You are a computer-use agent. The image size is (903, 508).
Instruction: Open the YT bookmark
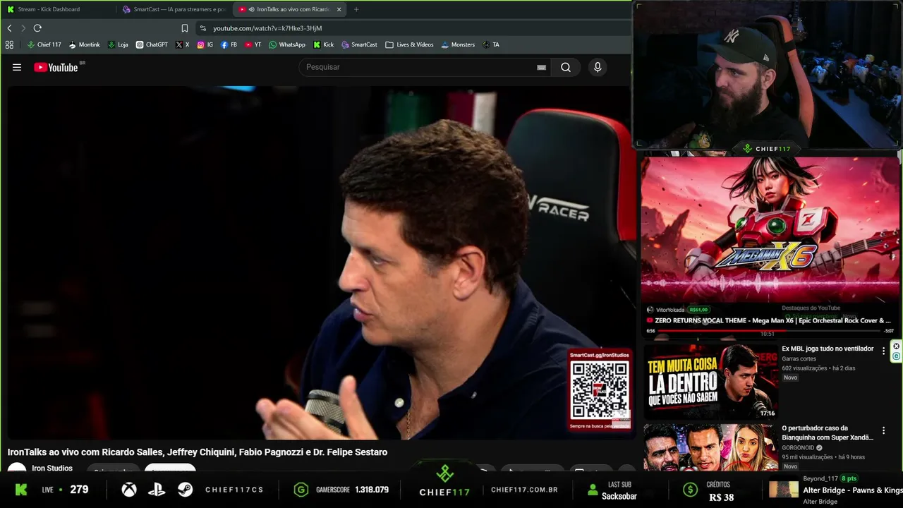[253, 44]
